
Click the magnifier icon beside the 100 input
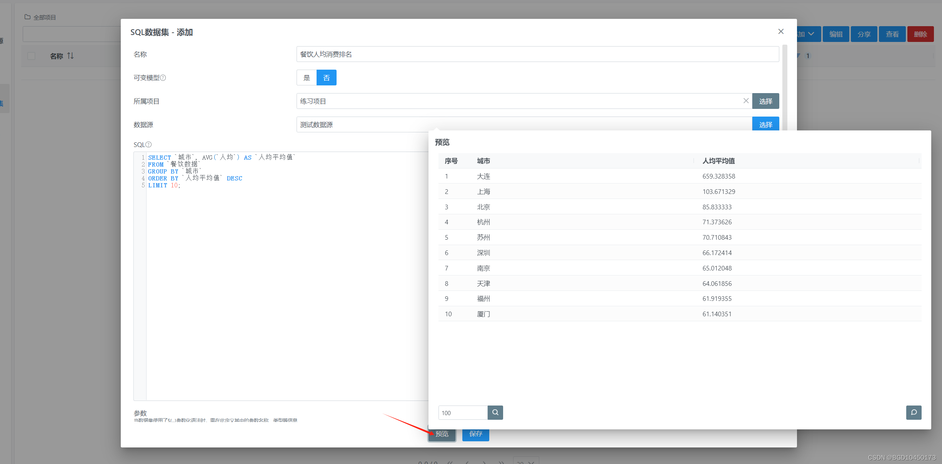[x=495, y=412]
